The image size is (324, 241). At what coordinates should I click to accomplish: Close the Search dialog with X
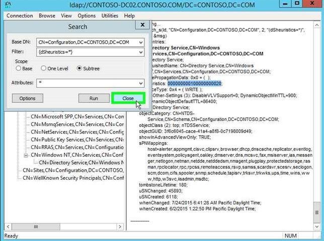(x=142, y=25)
